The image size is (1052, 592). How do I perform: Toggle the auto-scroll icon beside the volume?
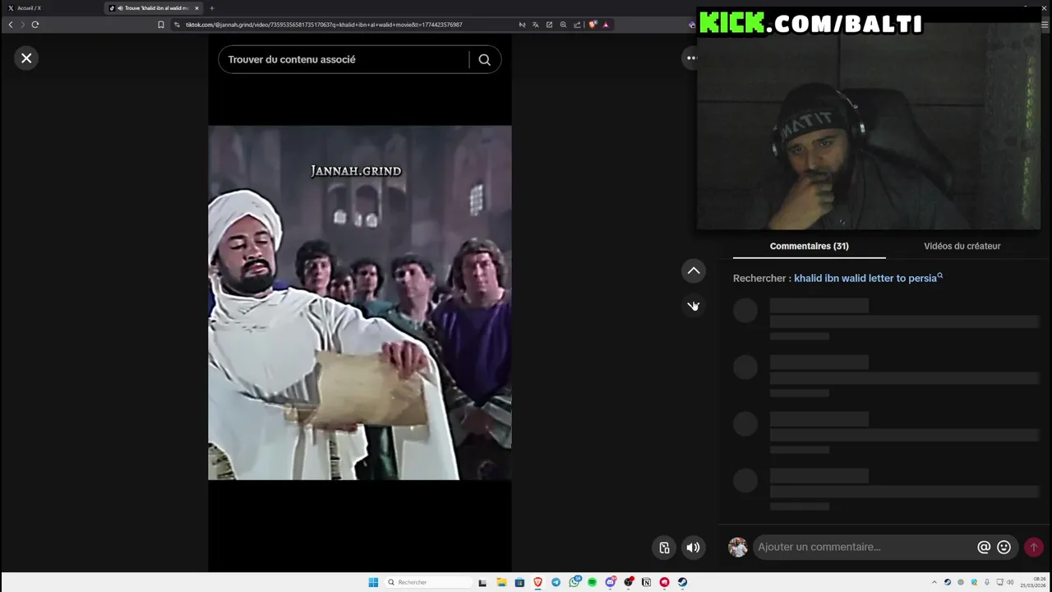[x=664, y=548]
